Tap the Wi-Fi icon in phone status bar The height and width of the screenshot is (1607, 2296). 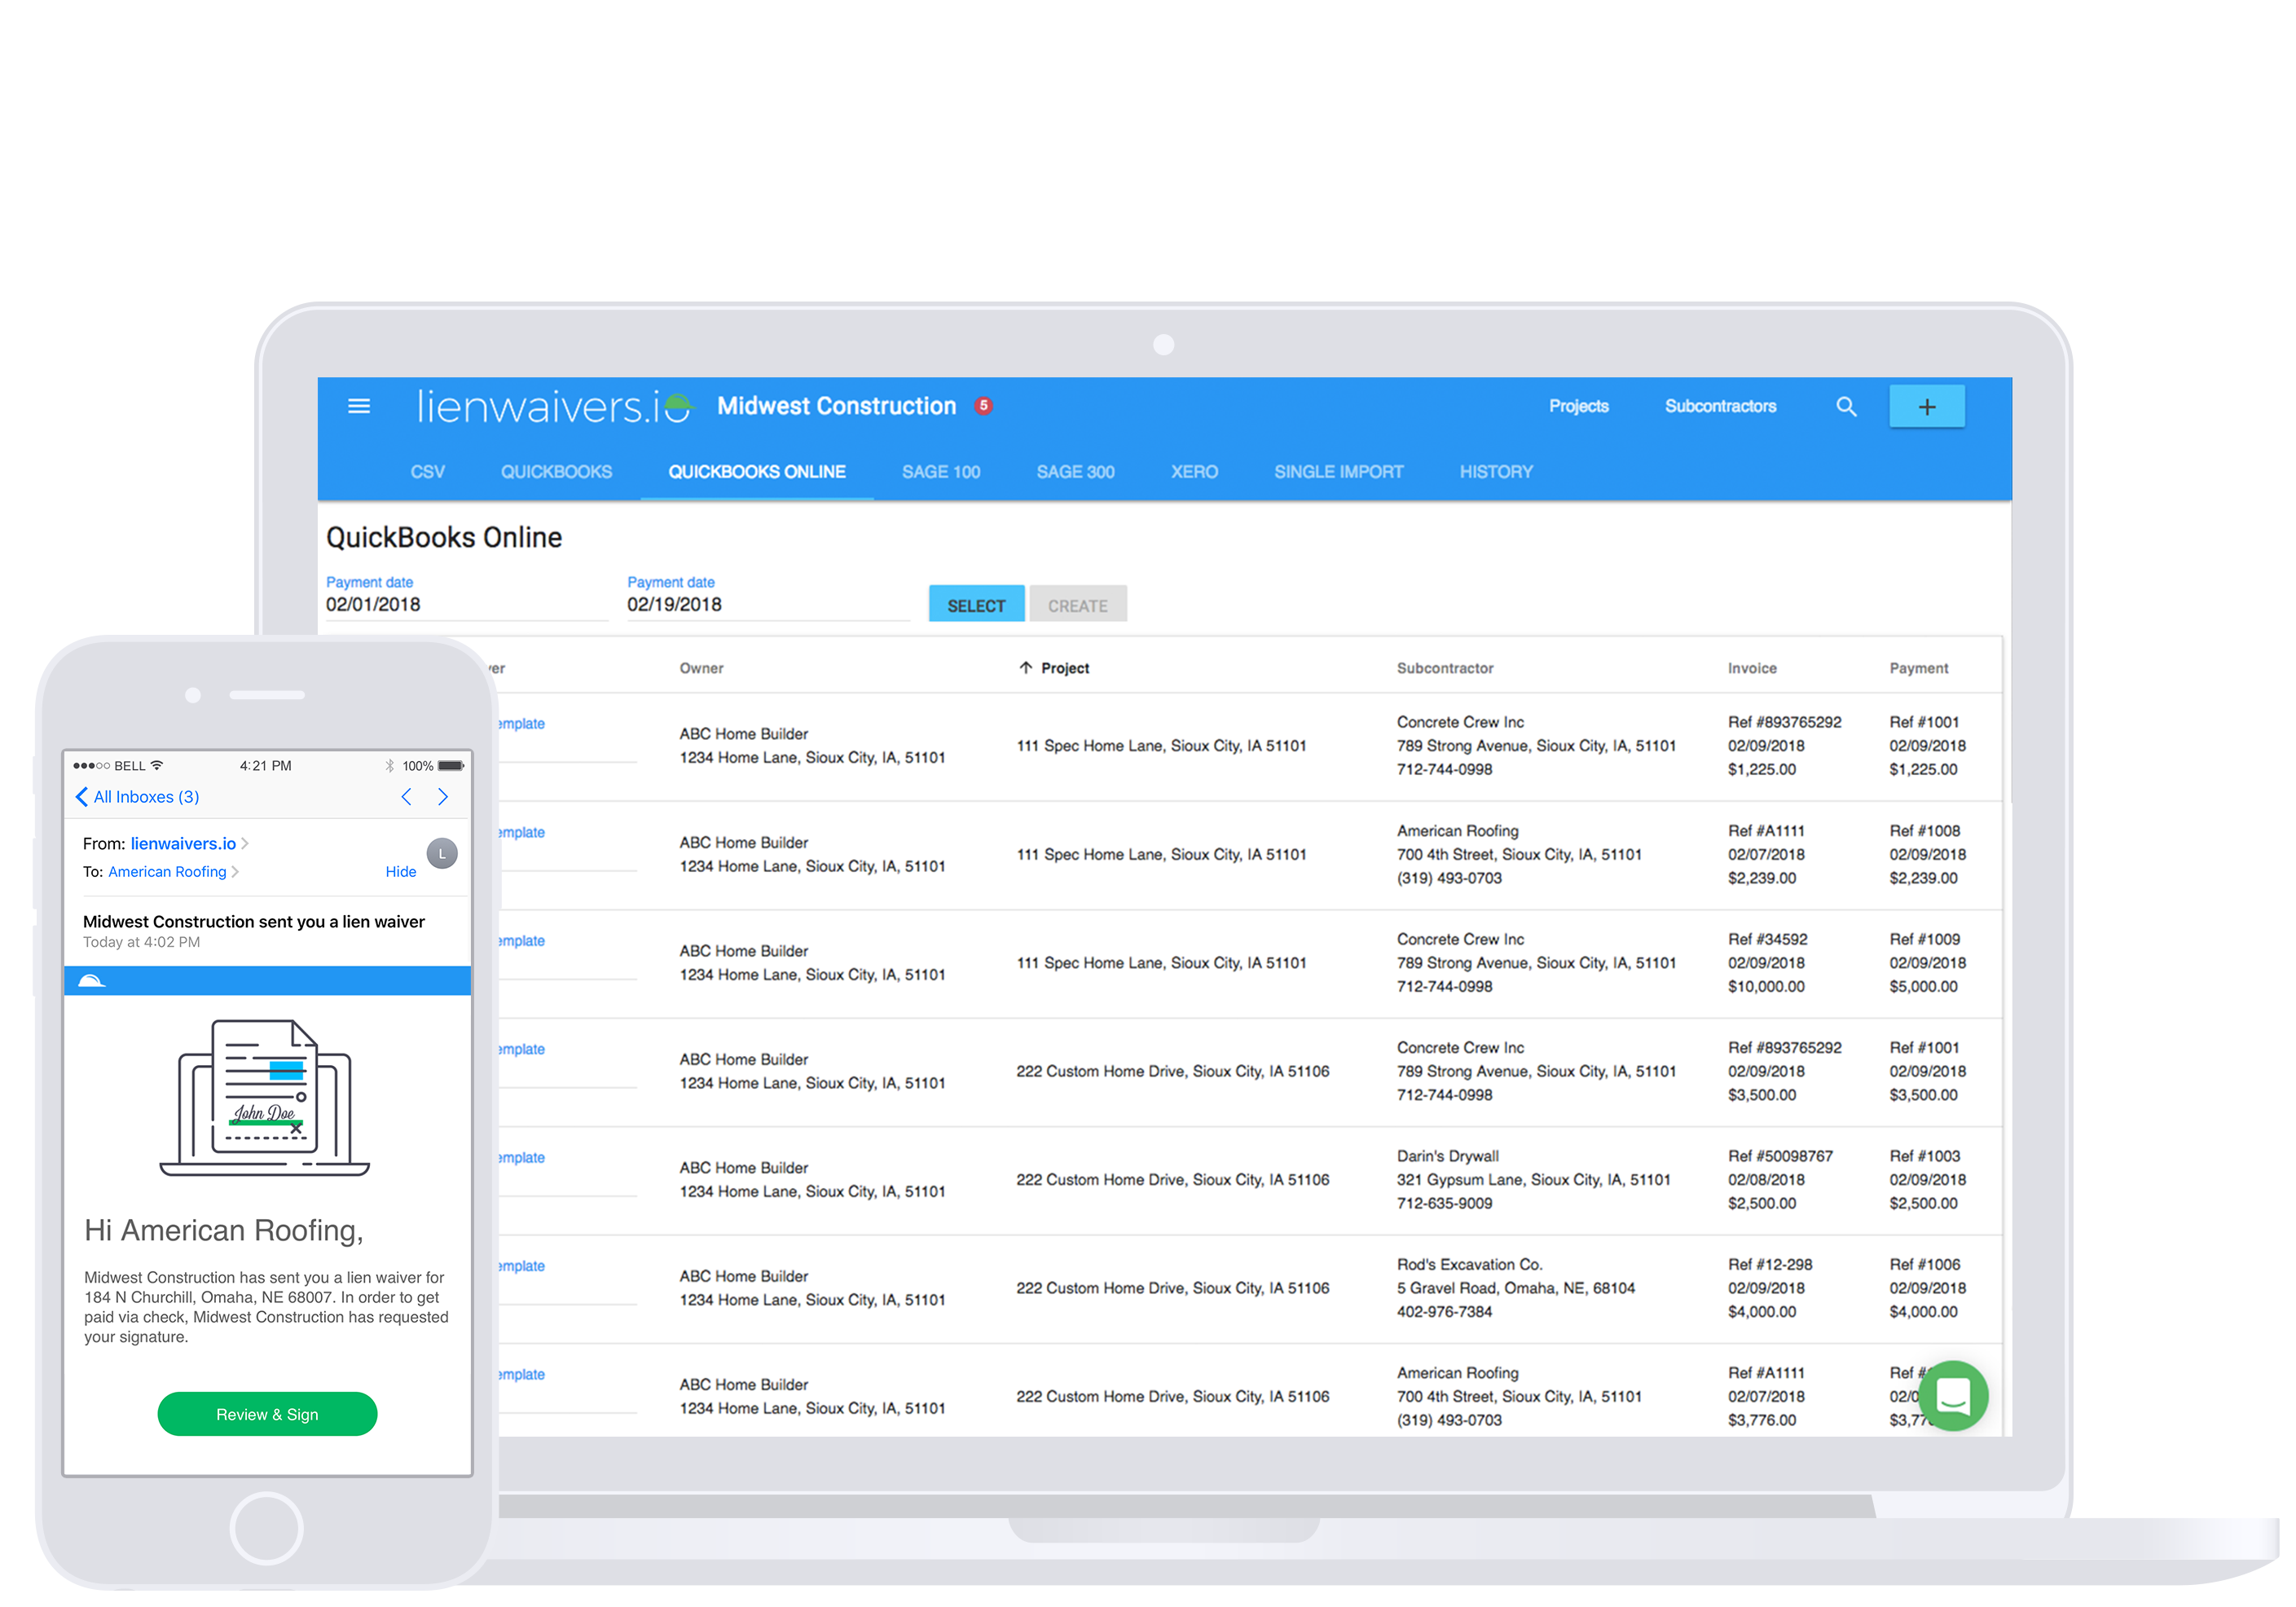click(x=157, y=765)
